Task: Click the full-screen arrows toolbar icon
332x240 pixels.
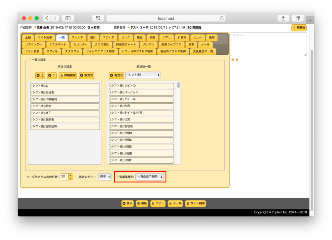Action: click(98, 18)
